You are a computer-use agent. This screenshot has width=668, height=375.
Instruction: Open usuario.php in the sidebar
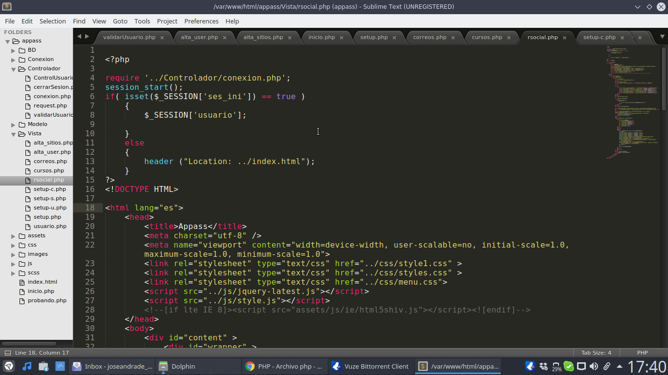[50, 226]
